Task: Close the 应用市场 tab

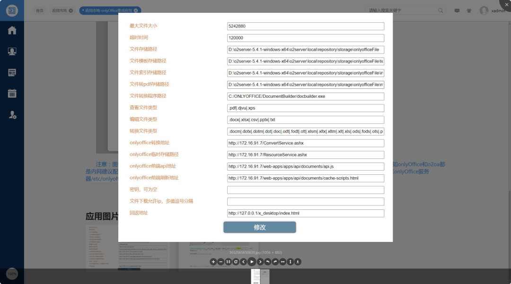Action: [70, 10]
